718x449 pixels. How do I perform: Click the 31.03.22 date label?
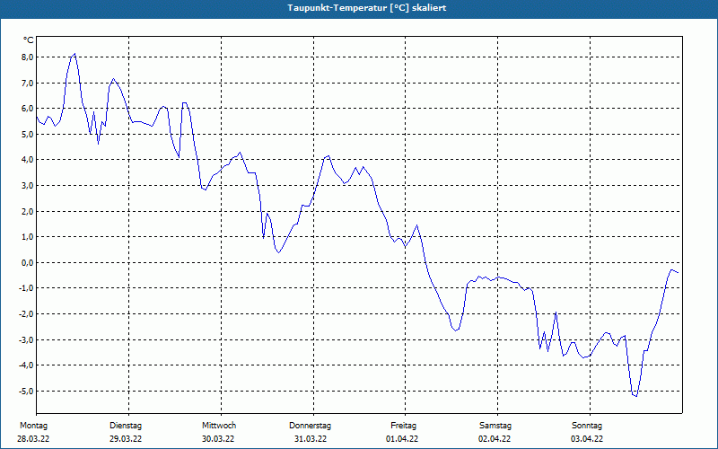(x=311, y=439)
